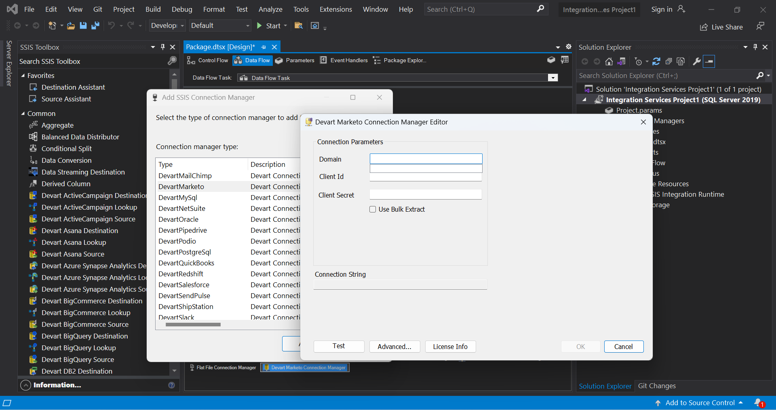Open the Extensions menu
The image size is (776, 410).
[335, 9]
